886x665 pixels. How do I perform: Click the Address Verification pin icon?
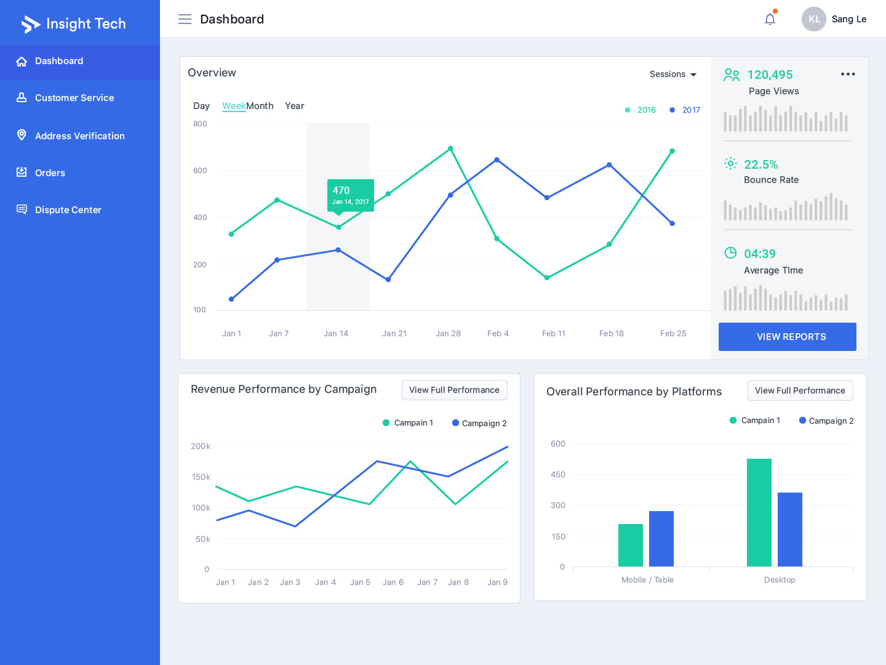(x=22, y=135)
